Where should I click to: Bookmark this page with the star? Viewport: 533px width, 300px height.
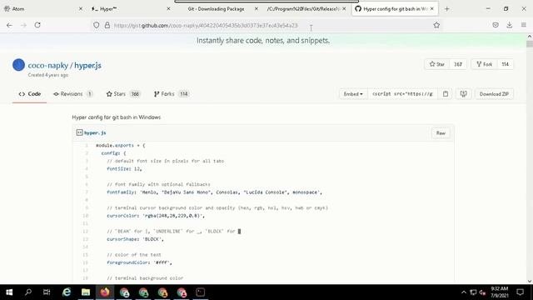(436, 25)
